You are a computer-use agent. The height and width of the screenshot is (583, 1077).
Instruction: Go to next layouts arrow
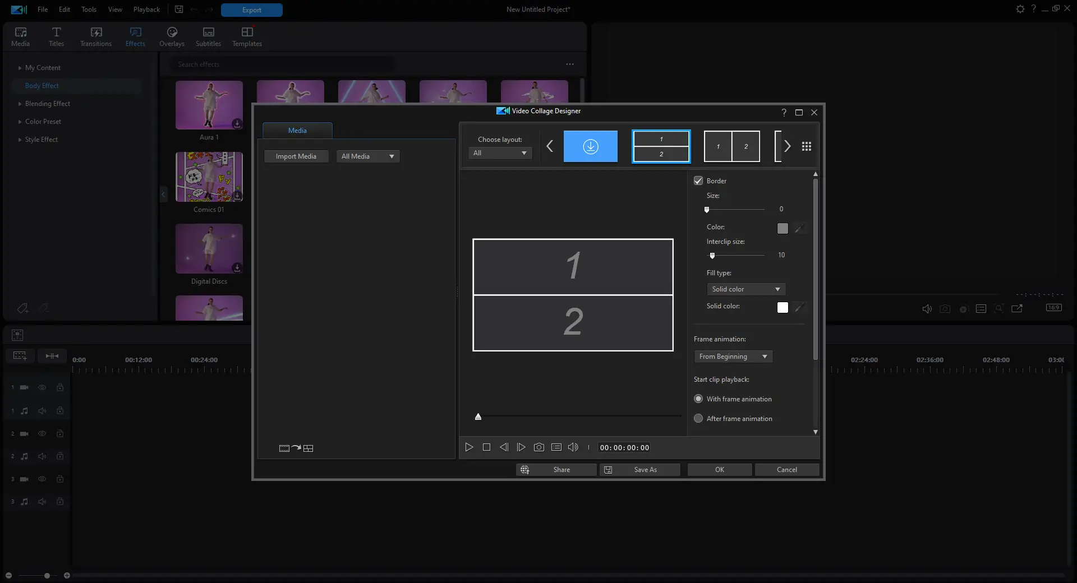[788, 146]
